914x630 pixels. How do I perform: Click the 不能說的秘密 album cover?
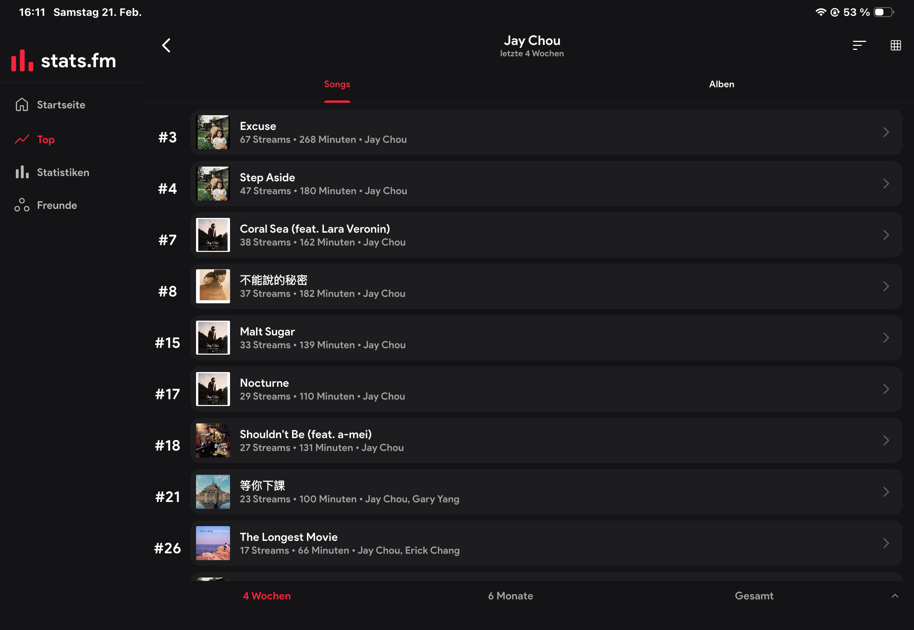pyautogui.click(x=213, y=286)
